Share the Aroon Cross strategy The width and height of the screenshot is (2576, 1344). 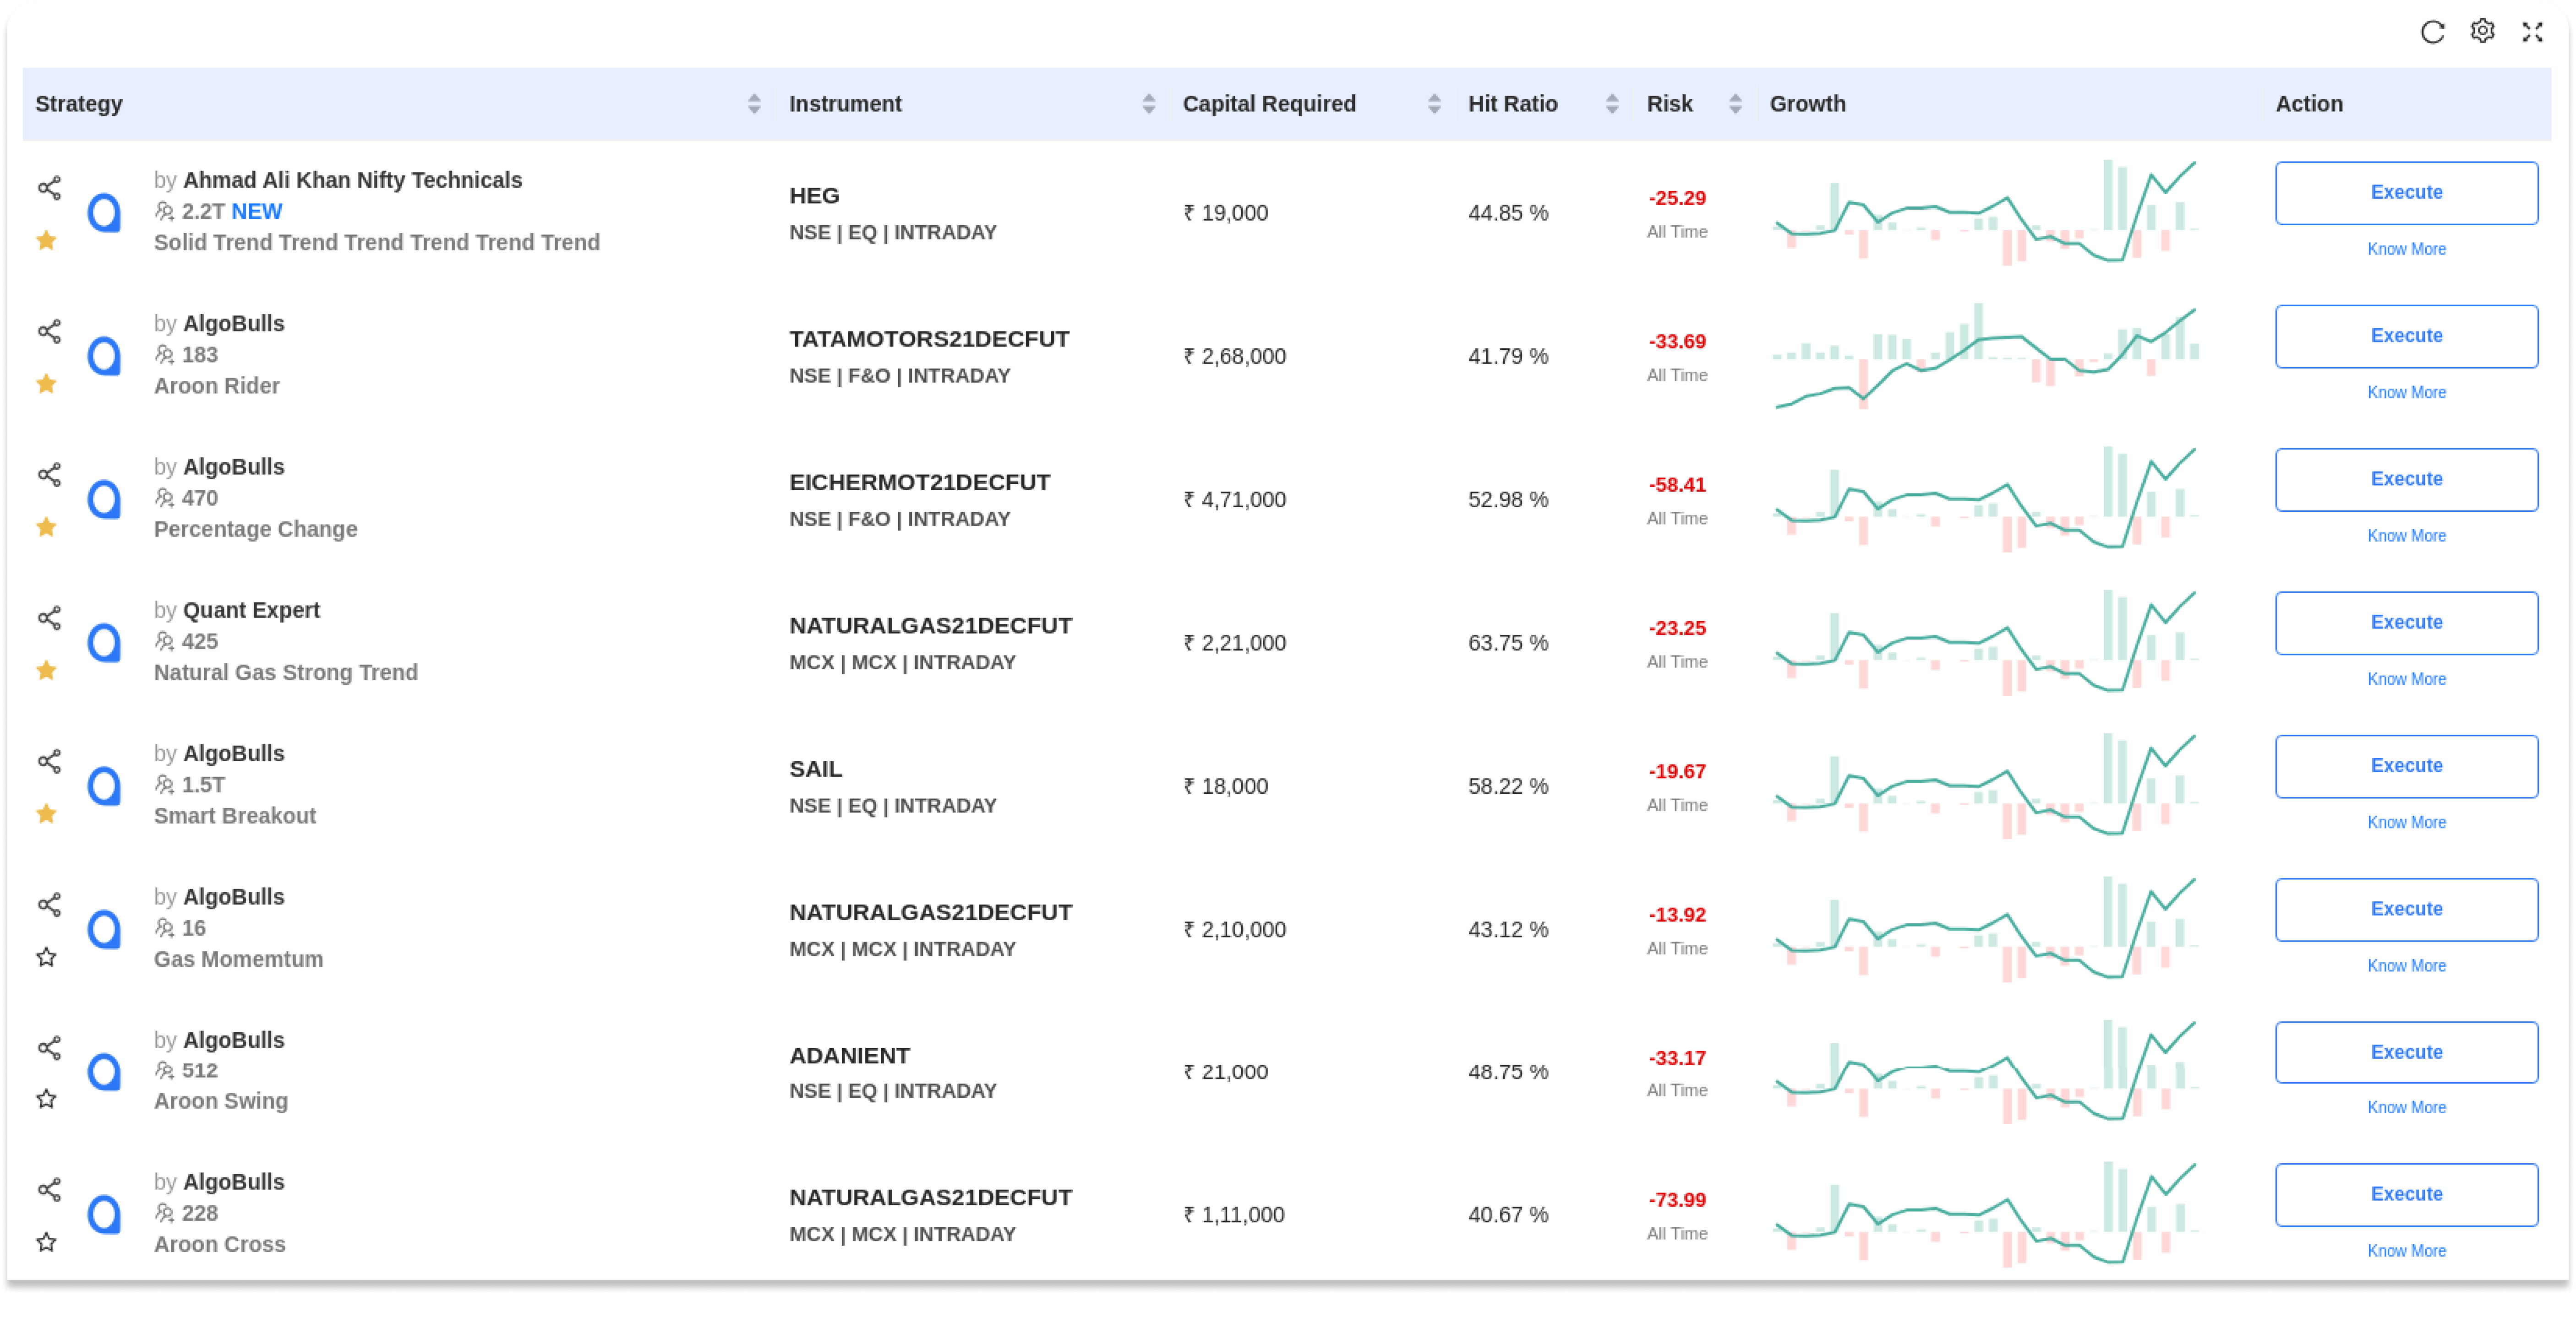click(49, 1189)
